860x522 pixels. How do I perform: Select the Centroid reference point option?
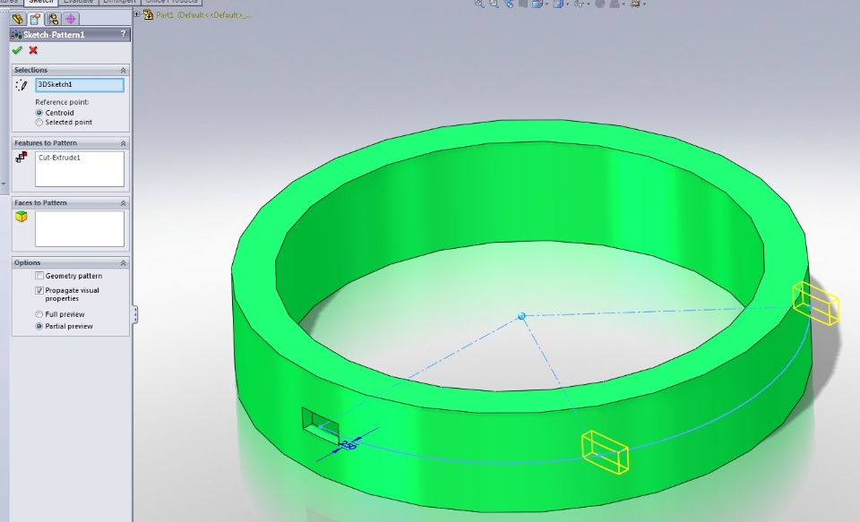click(39, 113)
